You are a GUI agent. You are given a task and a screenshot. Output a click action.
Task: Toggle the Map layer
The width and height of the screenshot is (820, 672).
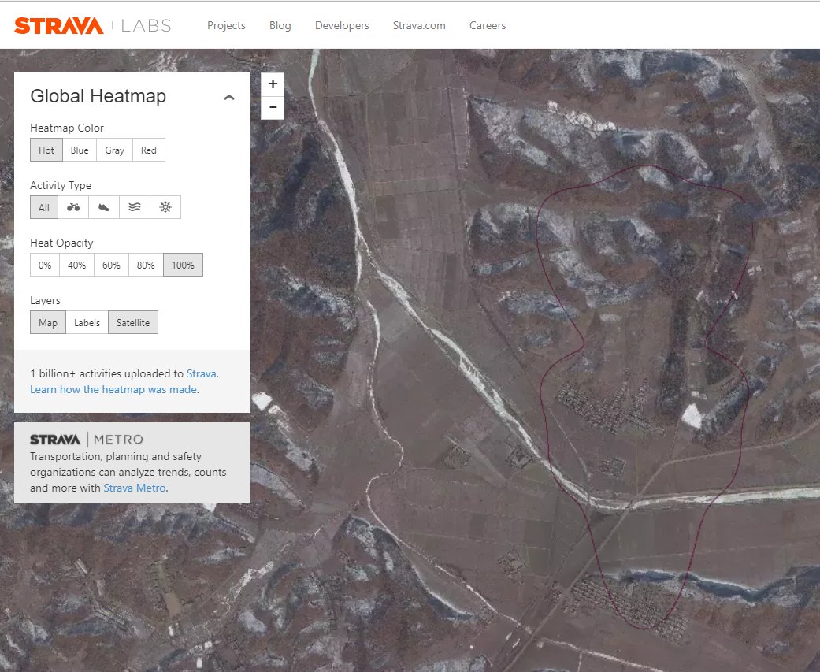point(48,322)
